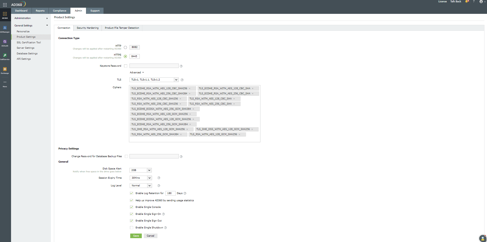Select the ADManager sidebar icon
This screenshot has width=487, height=242.
coord(5,28)
